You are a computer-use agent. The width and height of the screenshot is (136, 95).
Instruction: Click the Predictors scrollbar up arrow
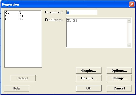[x=129, y=21]
